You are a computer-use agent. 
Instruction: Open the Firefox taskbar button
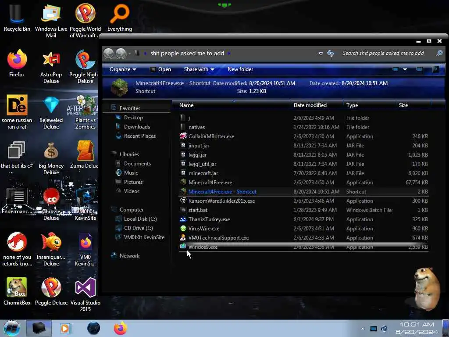click(x=120, y=328)
